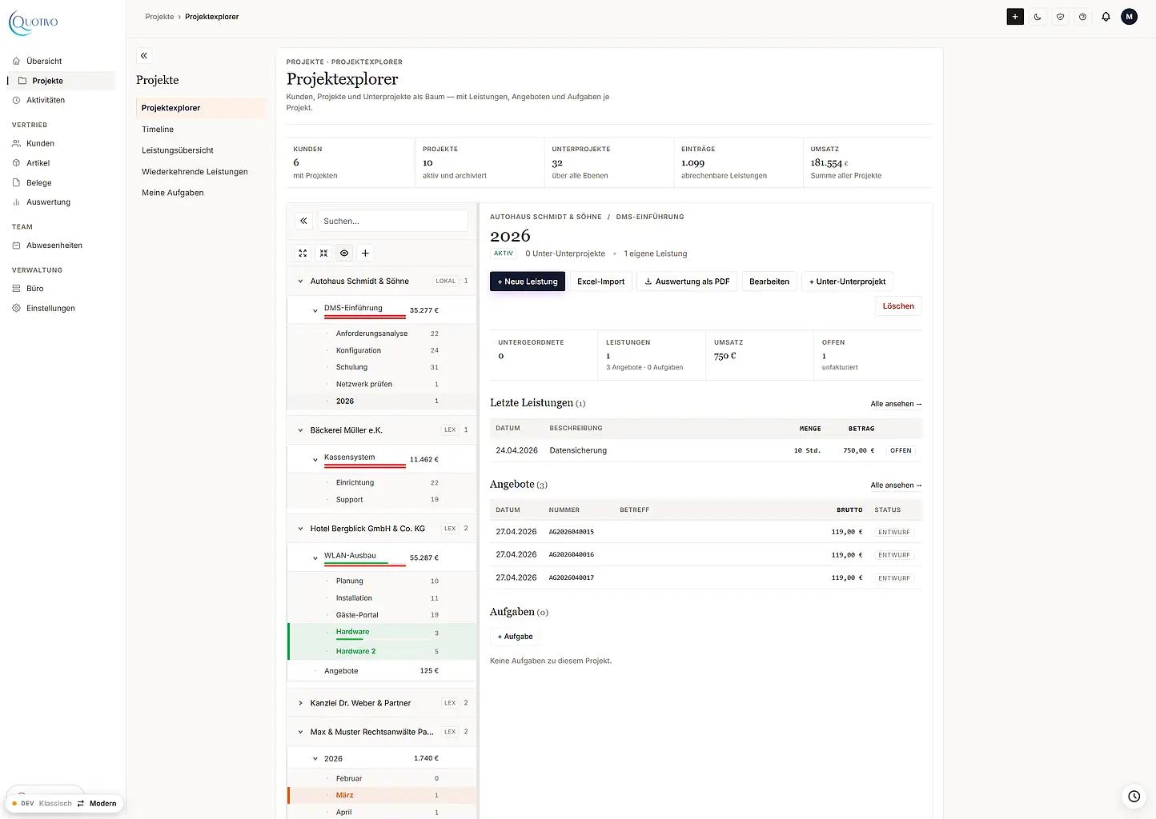Screen dimensions: 1156x819
Task: Toggle the eye visibility filter in tree toolbar
Action: pyautogui.click(x=344, y=253)
